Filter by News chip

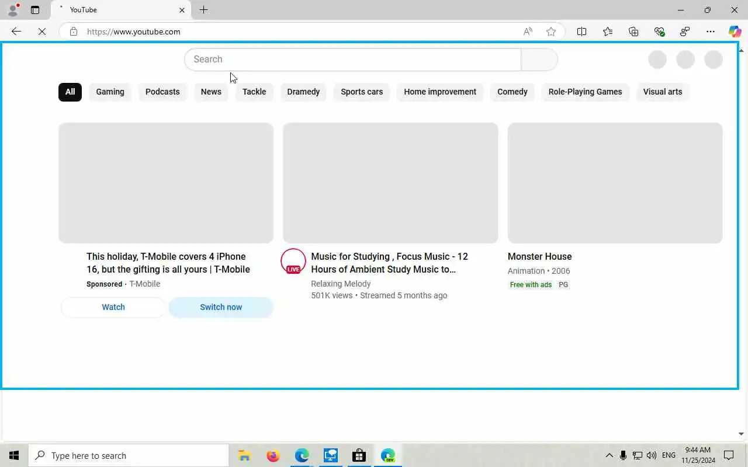tap(211, 92)
